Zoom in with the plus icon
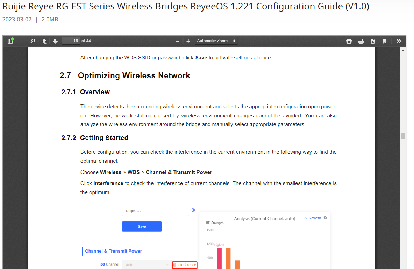414x269 pixels. click(188, 41)
